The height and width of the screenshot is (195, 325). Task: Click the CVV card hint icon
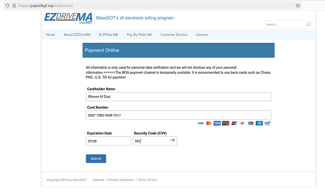(x=172, y=141)
